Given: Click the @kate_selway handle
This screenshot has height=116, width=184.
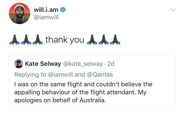Looking at the screenshot, I should tap(83, 64).
